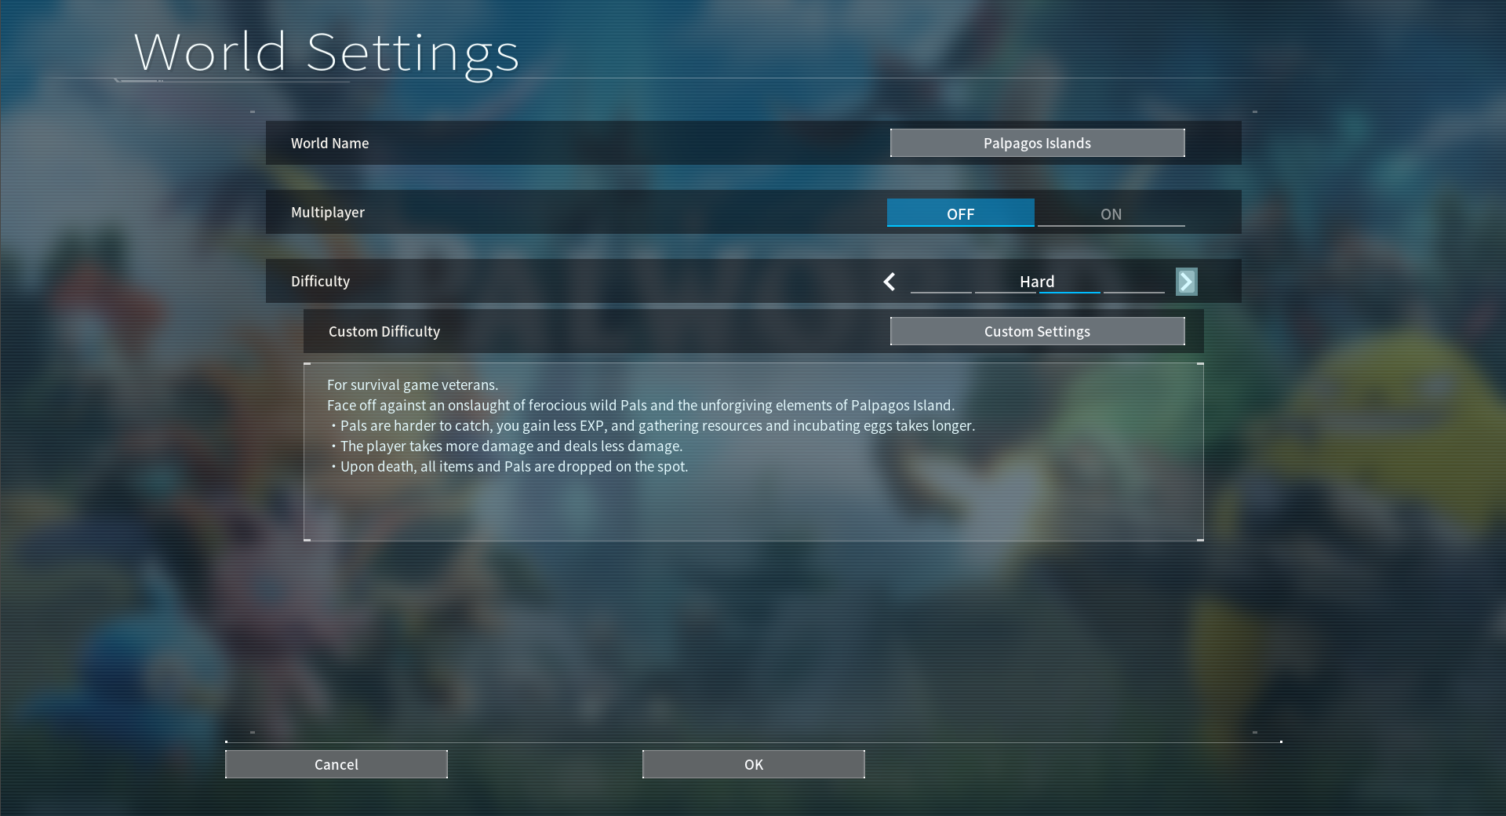1506x816 pixels.
Task: Click the last difficulty tick mark
Action: (x=1133, y=291)
